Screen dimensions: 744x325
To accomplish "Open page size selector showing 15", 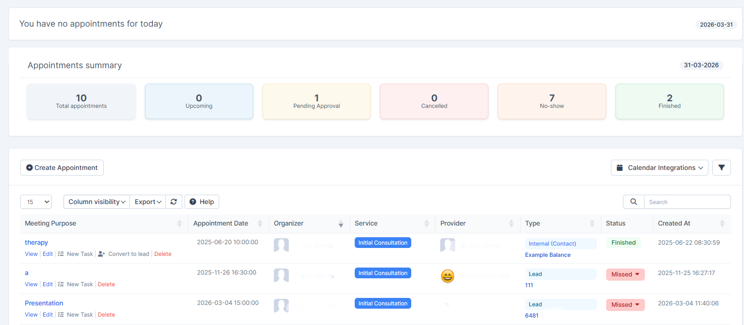I will pos(36,202).
